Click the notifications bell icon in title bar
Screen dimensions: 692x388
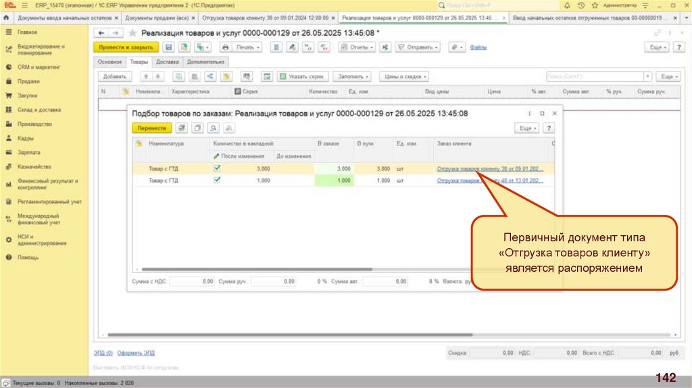coord(567,5)
